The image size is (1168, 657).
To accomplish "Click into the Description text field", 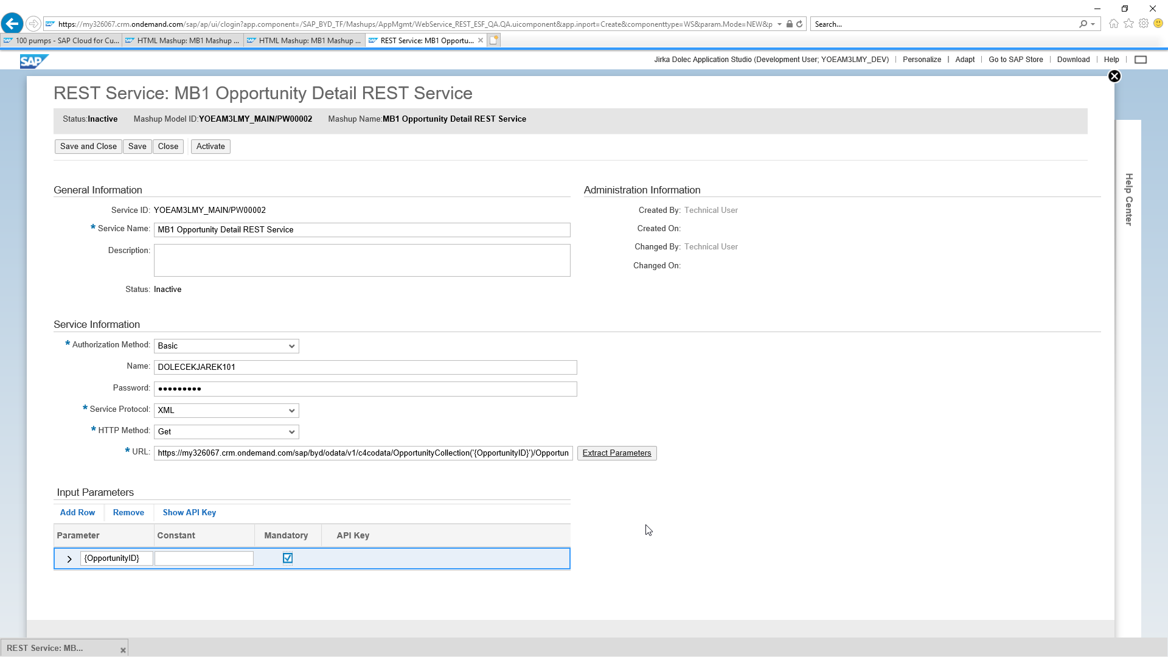I will tap(362, 260).
